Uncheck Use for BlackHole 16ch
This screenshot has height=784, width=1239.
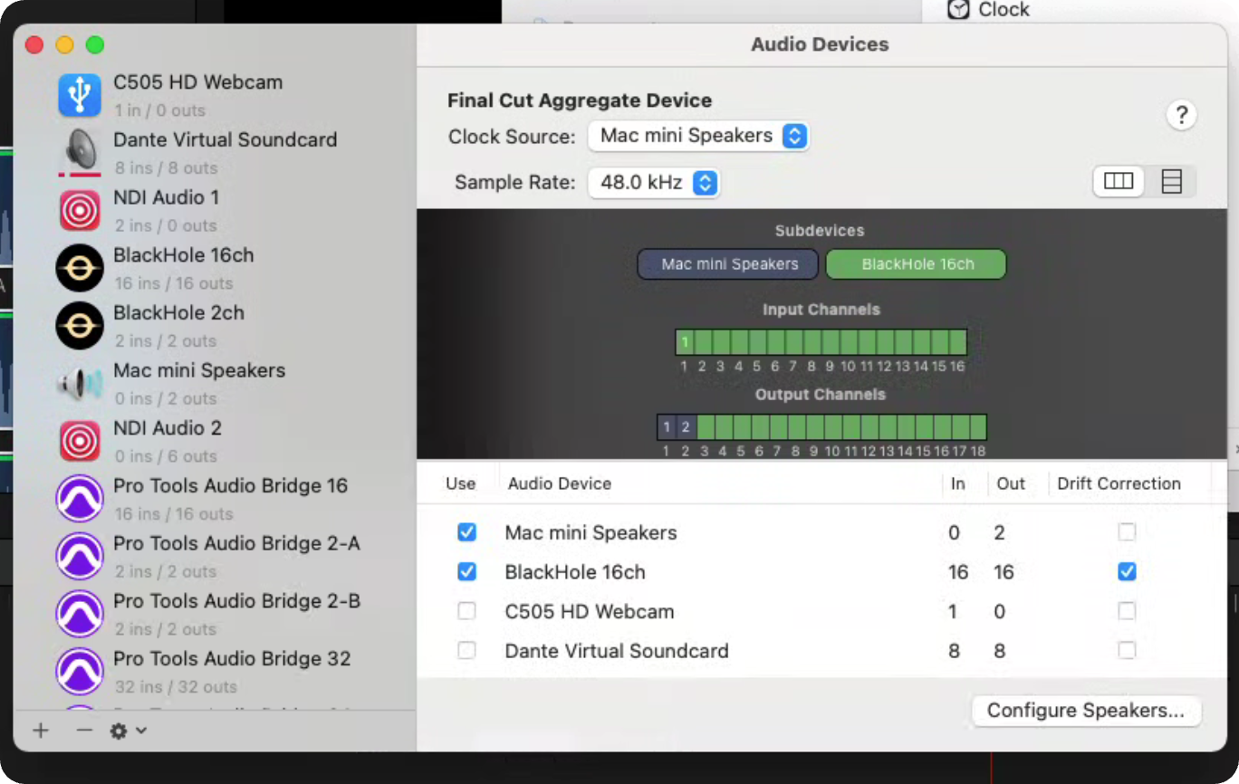(x=466, y=572)
